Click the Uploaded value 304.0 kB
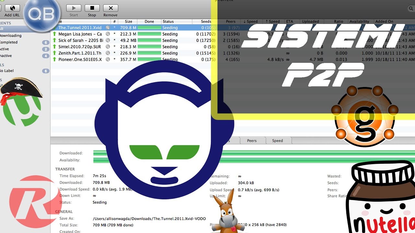Screen dimensions: 415x233 246,183
